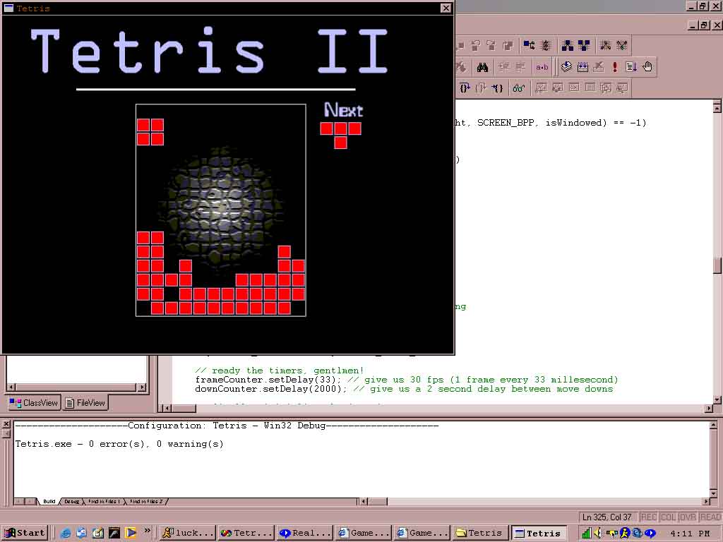Screen dimensions: 723x542
Task: Open the first Game... taskbar button
Action: [364, 533]
